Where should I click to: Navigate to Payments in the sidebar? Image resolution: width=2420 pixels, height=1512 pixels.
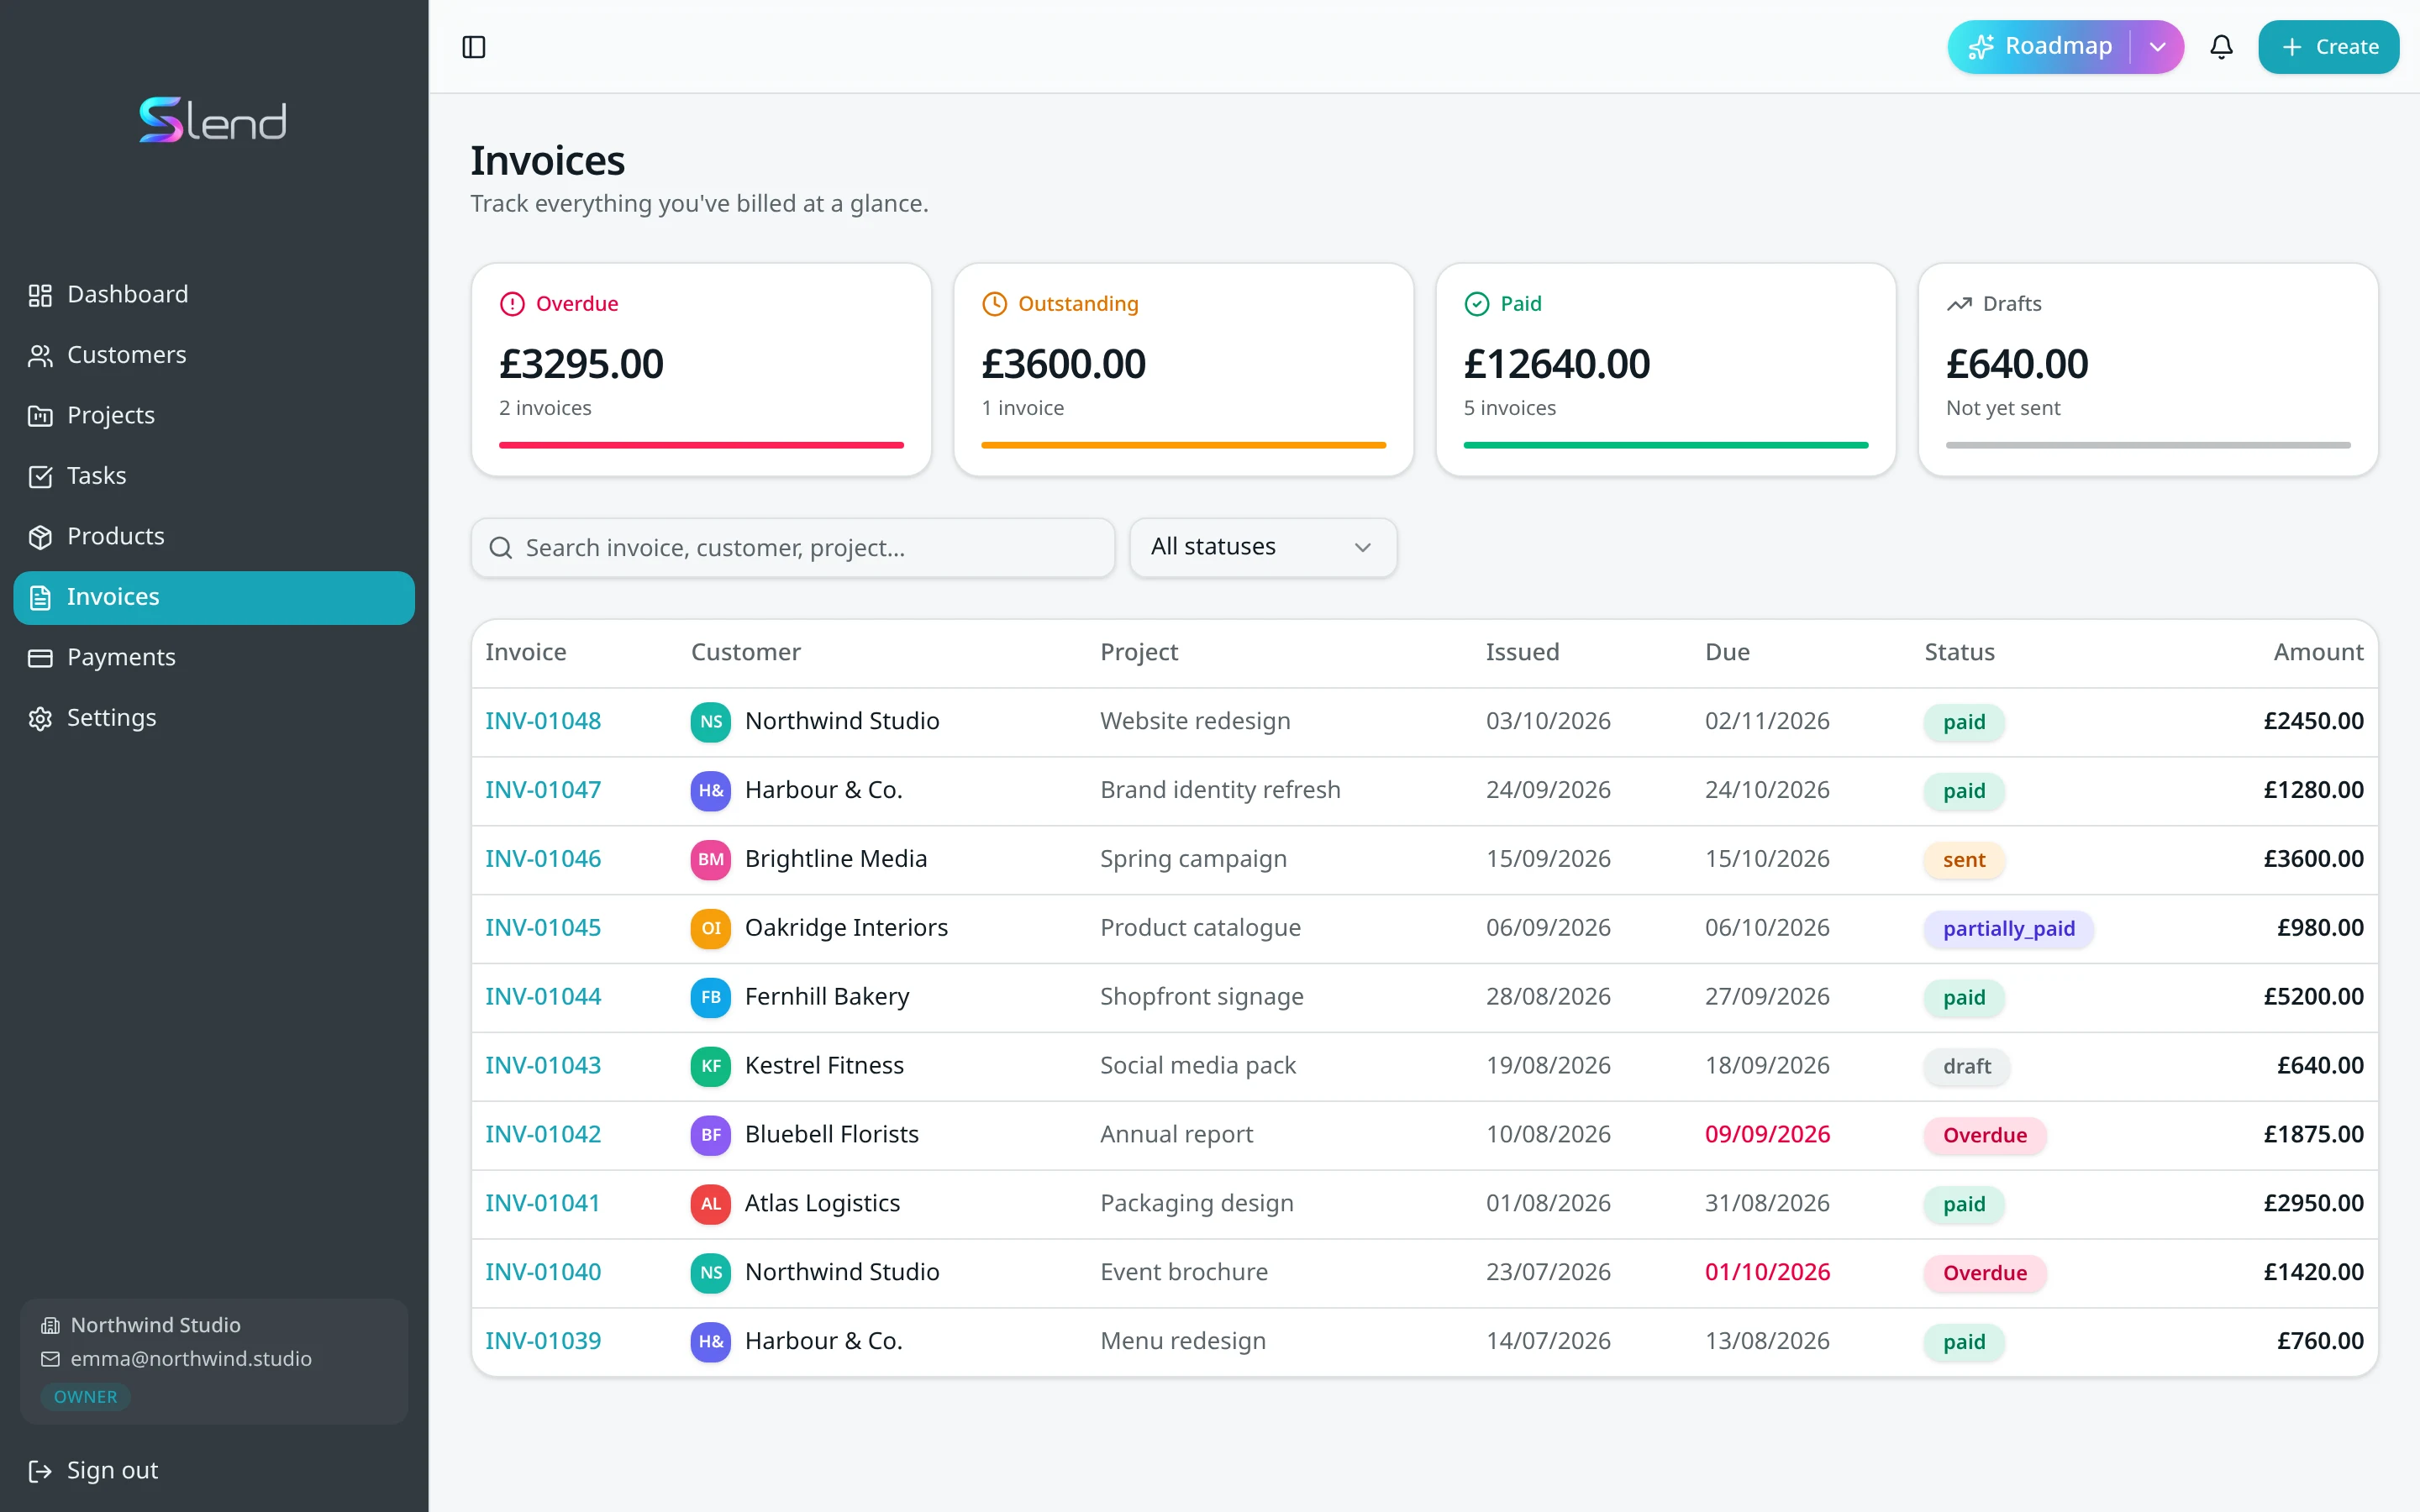214,658
